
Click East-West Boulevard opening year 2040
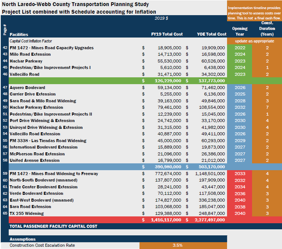[240, 200]
